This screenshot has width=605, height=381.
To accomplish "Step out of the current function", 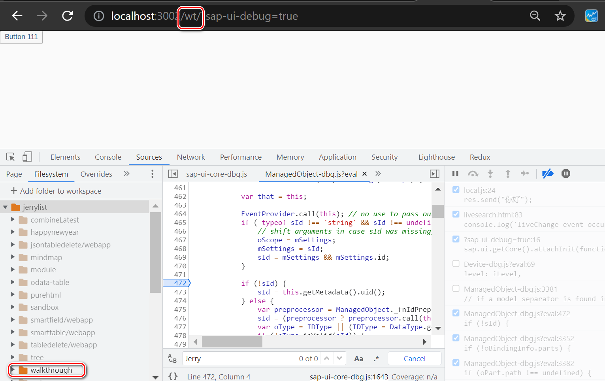I will (508, 174).
